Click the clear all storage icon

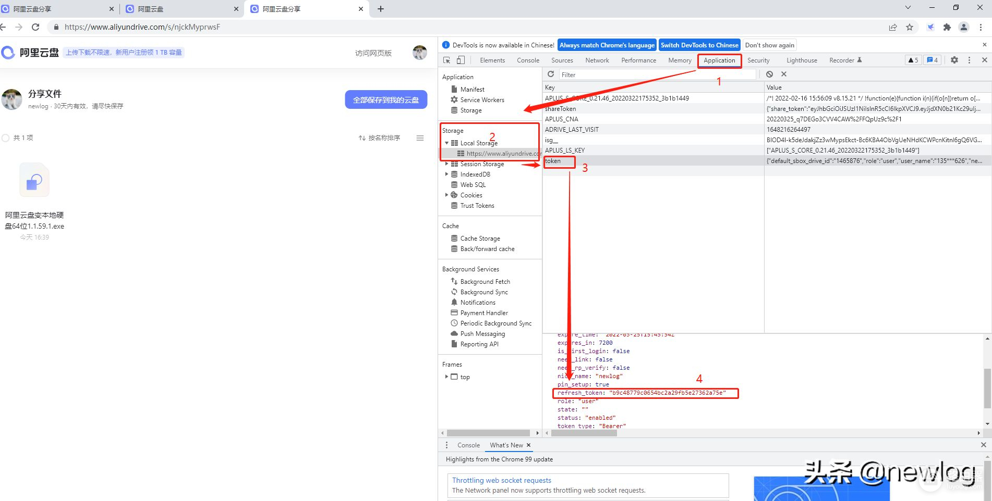tap(769, 74)
